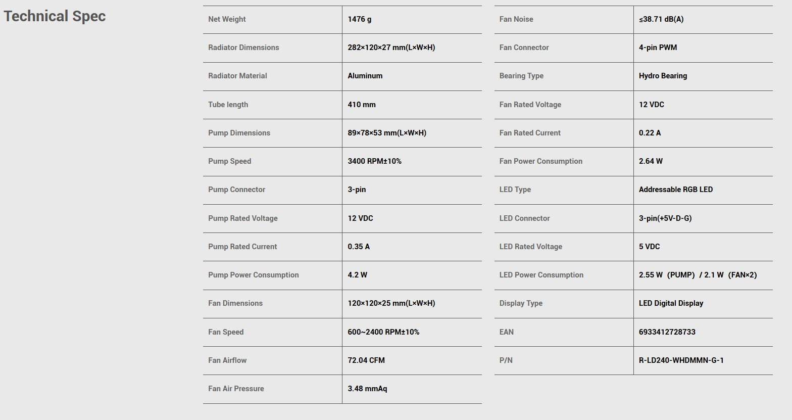Viewport: 792px width, 420px height.
Task: Click the Pump Power Consumption label
Action: (254, 275)
